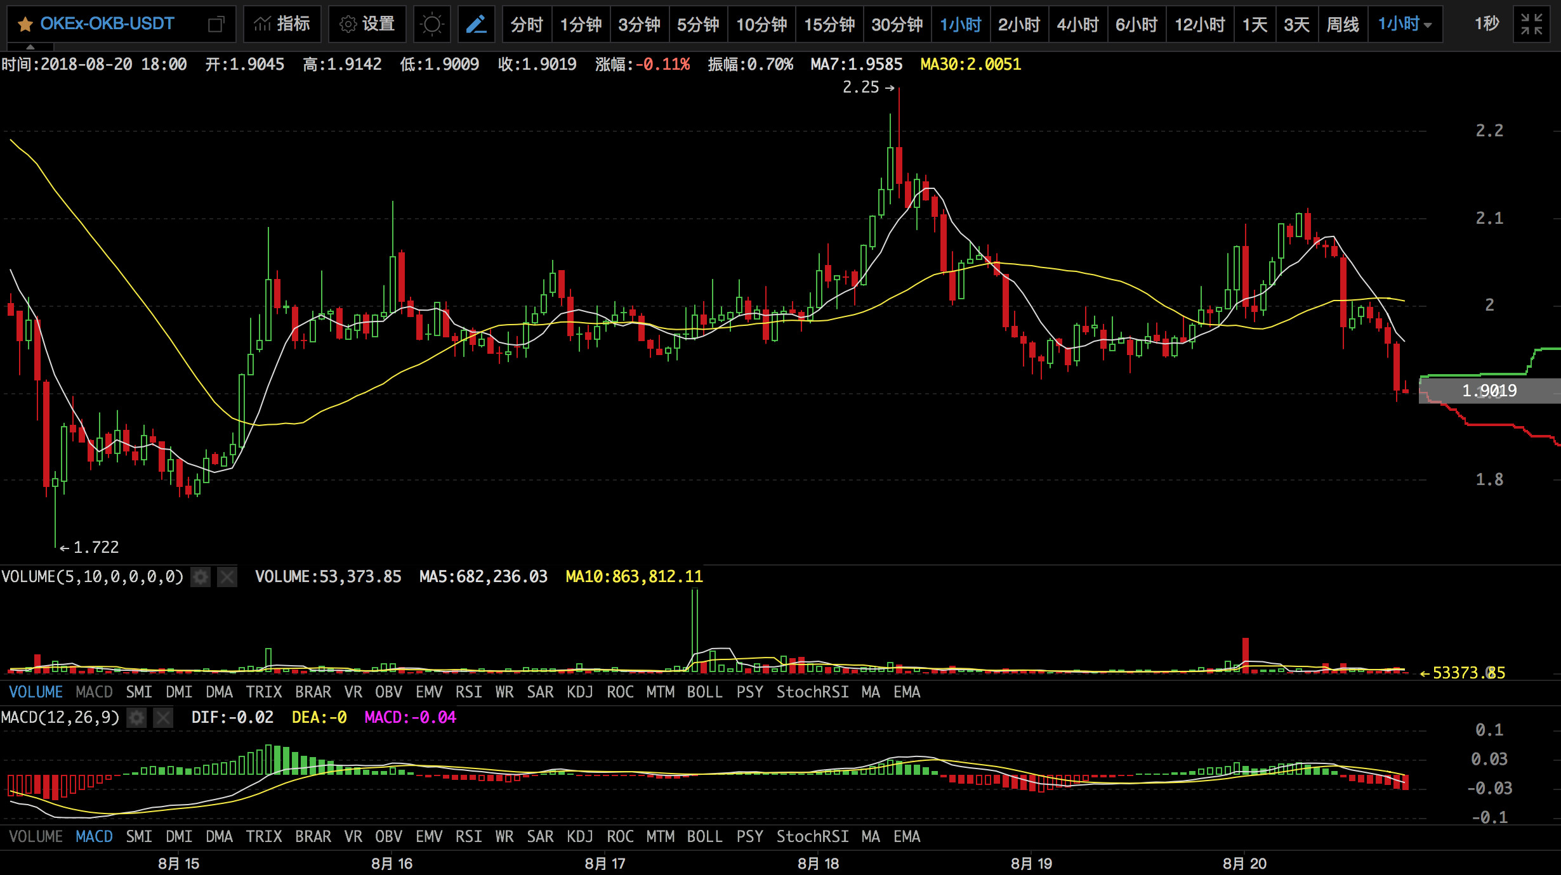Select the 周线 weekly interval
The width and height of the screenshot is (1561, 875).
pyautogui.click(x=1343, y=24)
